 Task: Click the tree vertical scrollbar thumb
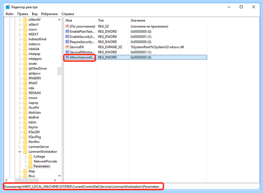pos(59,71)
